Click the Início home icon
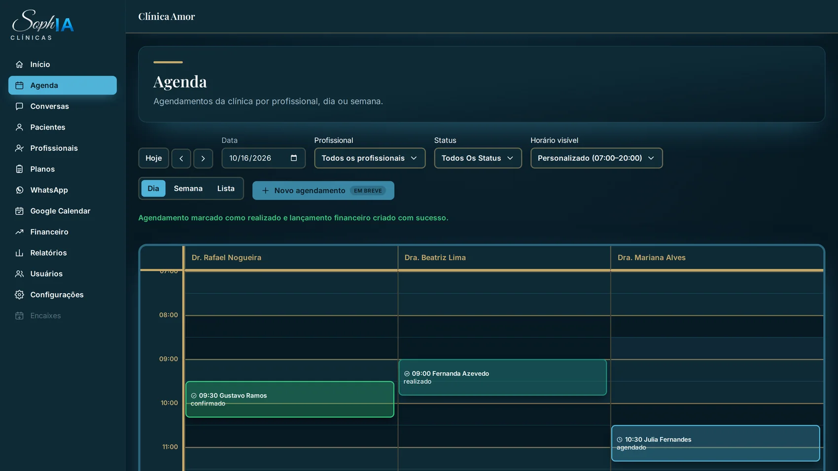Screen dimensions: 838x471 (x=19, y=65)
